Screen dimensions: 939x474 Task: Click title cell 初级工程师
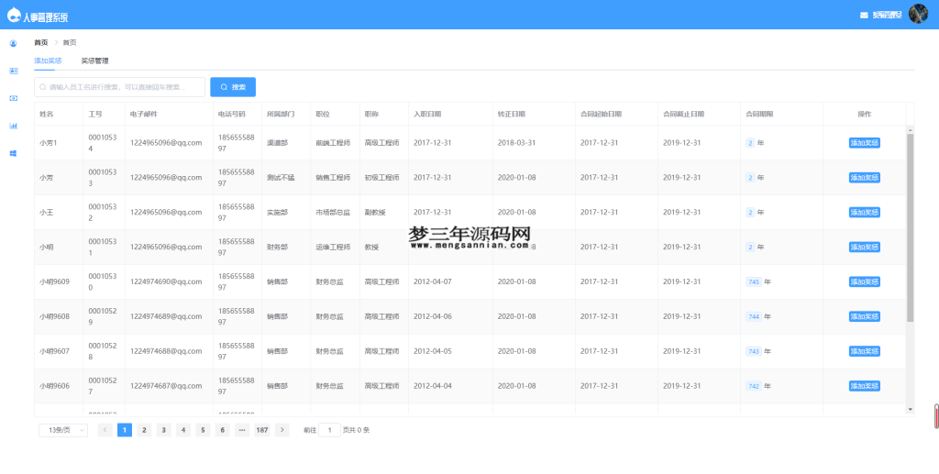point(382,178)
